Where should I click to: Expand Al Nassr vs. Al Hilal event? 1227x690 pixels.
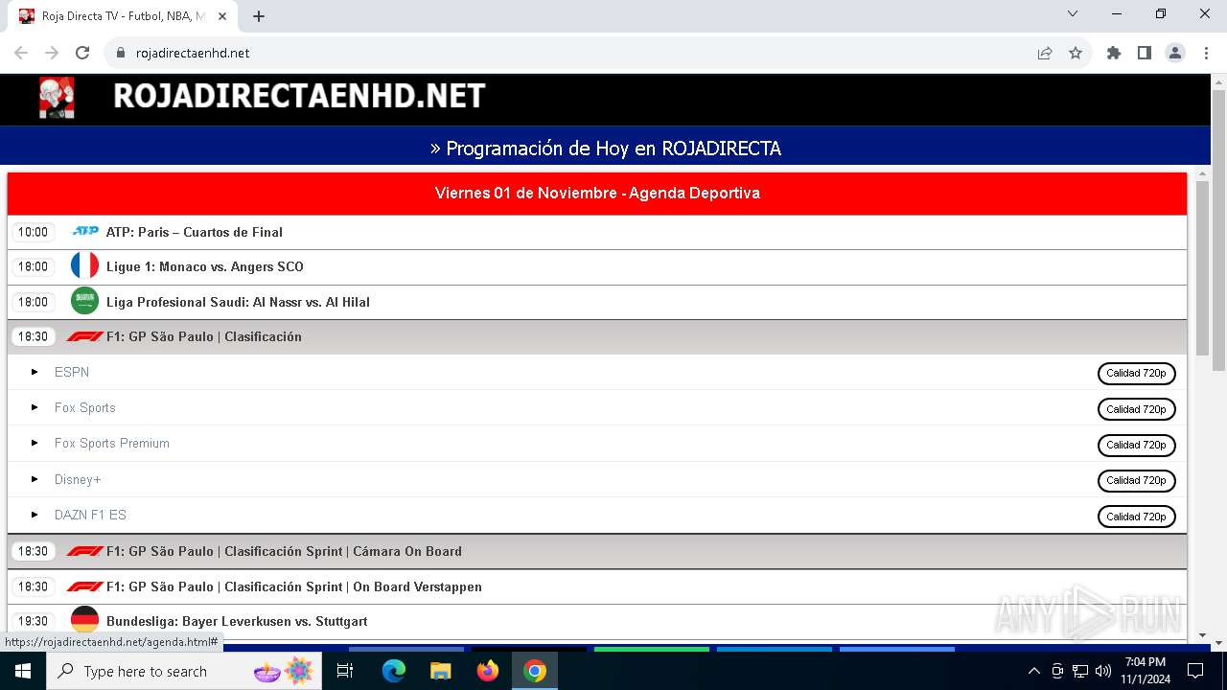pyautogui.click(x=597, y=302)
